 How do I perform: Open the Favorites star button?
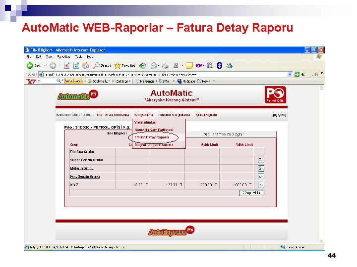pos(125,66)
